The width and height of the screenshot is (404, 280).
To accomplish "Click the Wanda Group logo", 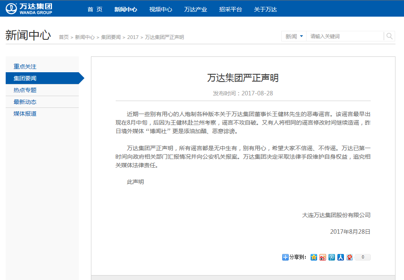I will 29,9.
